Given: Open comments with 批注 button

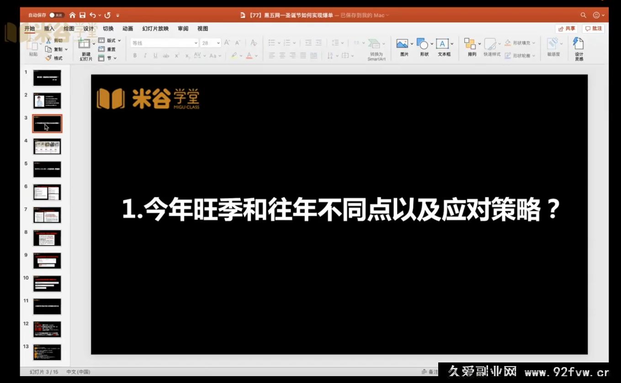Looking at the screenshot, I should (x=594, y=28).
